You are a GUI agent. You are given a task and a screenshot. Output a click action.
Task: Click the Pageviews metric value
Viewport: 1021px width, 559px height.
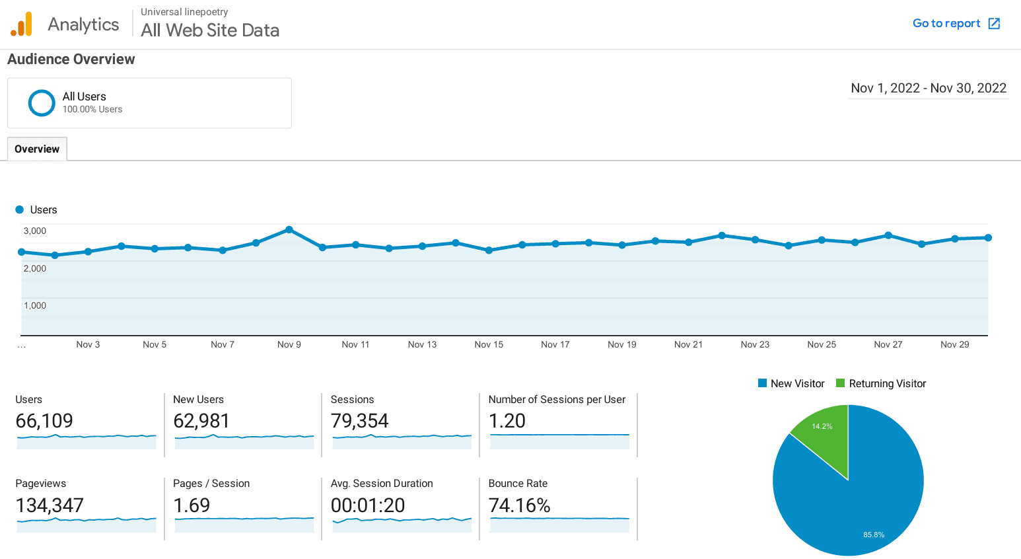pyautogui.click(x=50, y=505)
